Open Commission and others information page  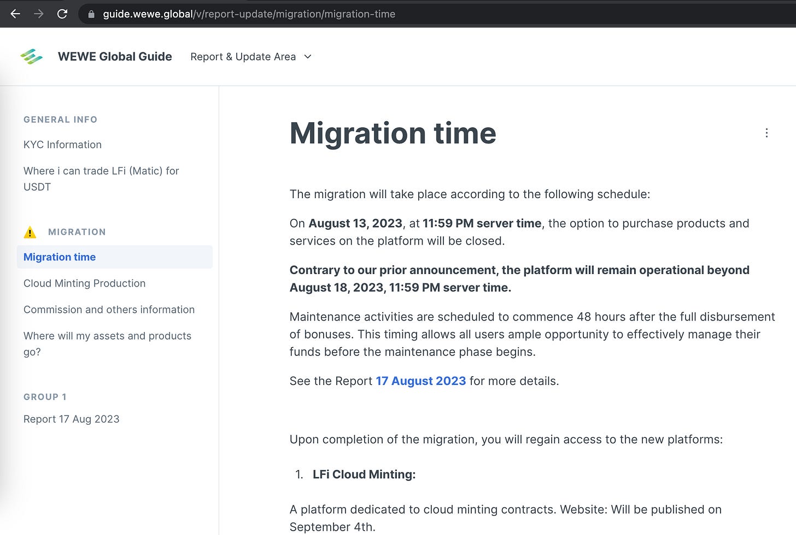point(109,310)
